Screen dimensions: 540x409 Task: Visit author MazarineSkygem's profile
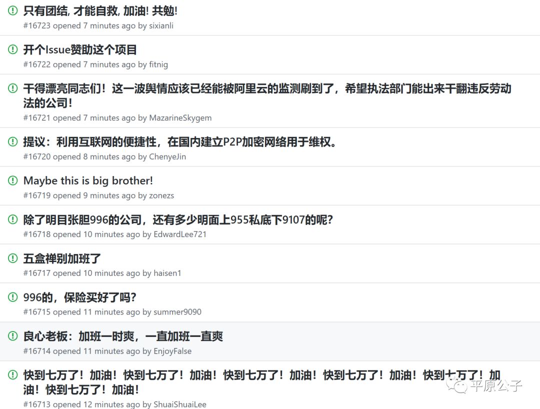point(180,118)
